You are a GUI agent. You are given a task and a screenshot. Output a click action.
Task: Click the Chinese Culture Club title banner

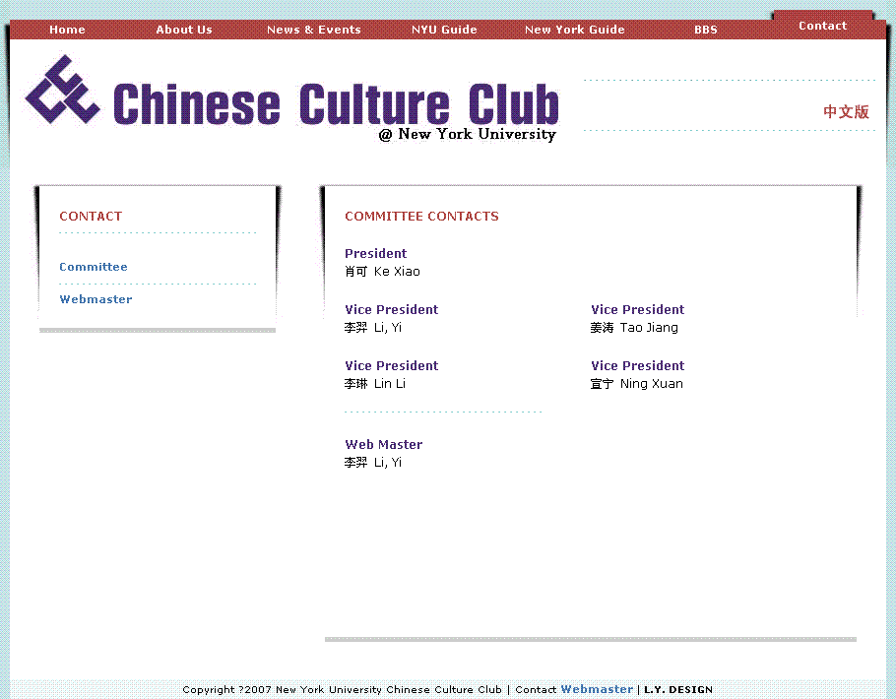[335, 105]
